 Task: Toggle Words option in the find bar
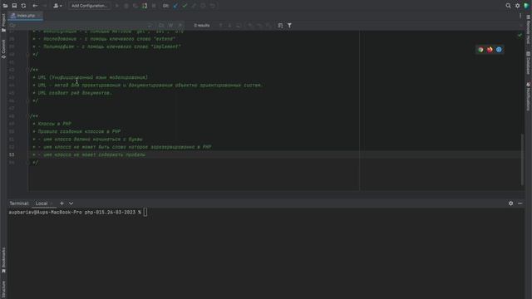170,26
